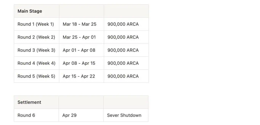
Task: Select the Round 6 cell
Action: pyautogui.click(x=26, y=115)
